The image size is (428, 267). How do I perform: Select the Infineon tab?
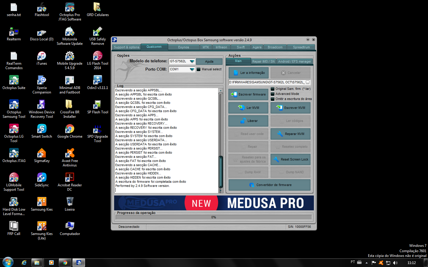[x=221, y=47]
